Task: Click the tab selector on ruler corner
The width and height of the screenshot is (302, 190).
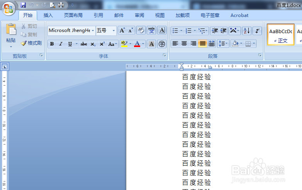Action: [5, 67]
